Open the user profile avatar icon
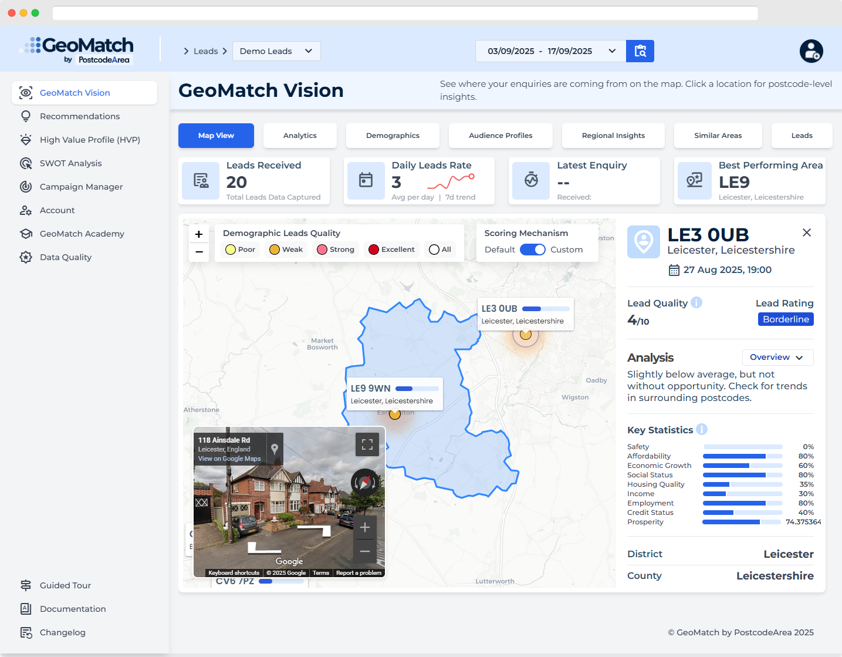The width and height of the screenshot is (842, 657). pyautogui.click(x=811, y=51)
